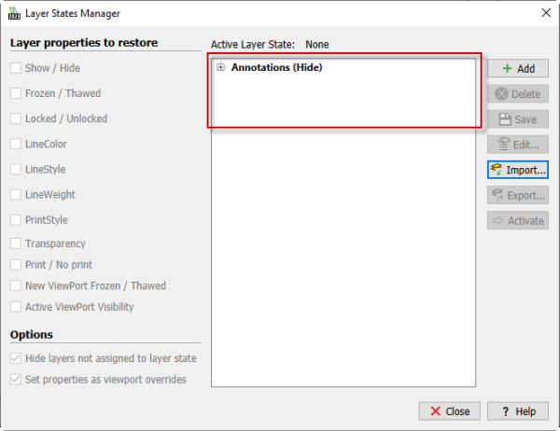Click the Layer States Manager title bar app icon
This screenshot has height=431, width=560.
(14, 13)
